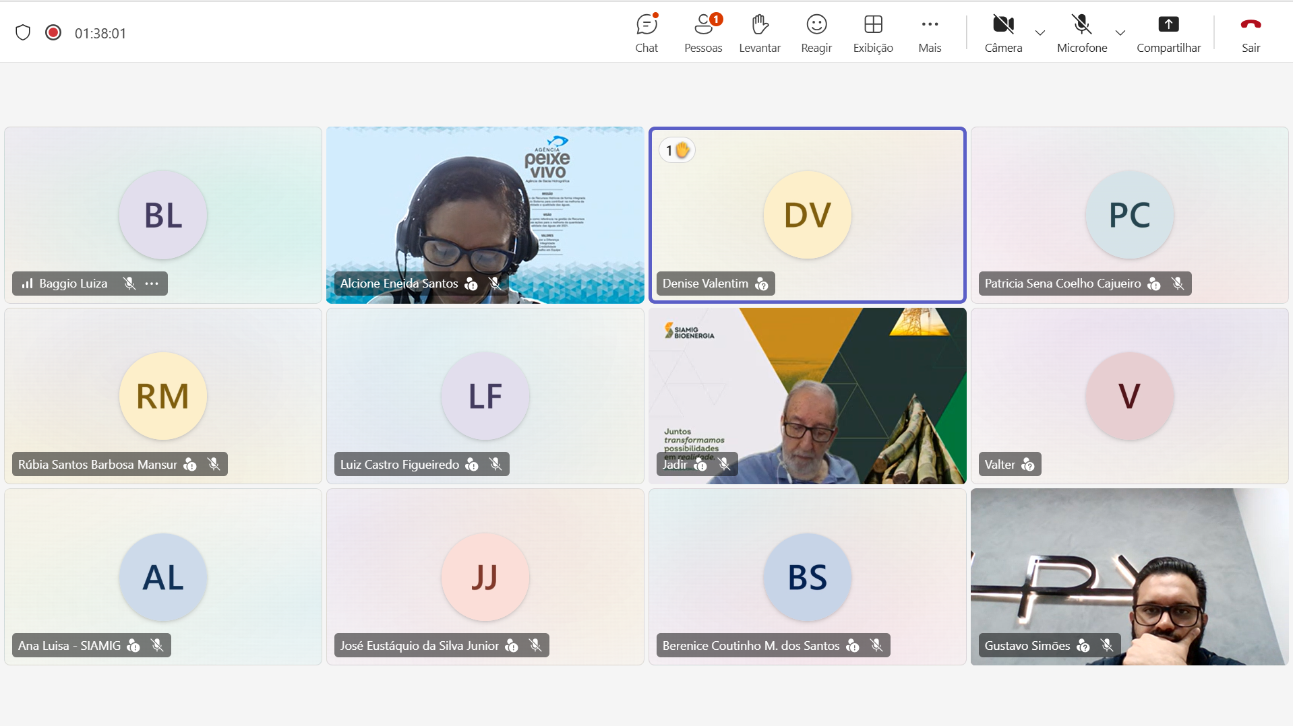Screen dimensions: 1293x726
Task: Expand the microphone options dropdown arrow
Action: click(1120, 33)
